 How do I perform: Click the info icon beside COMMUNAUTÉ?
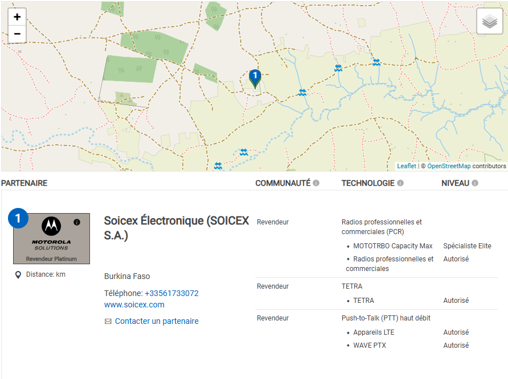coord(316,183)
